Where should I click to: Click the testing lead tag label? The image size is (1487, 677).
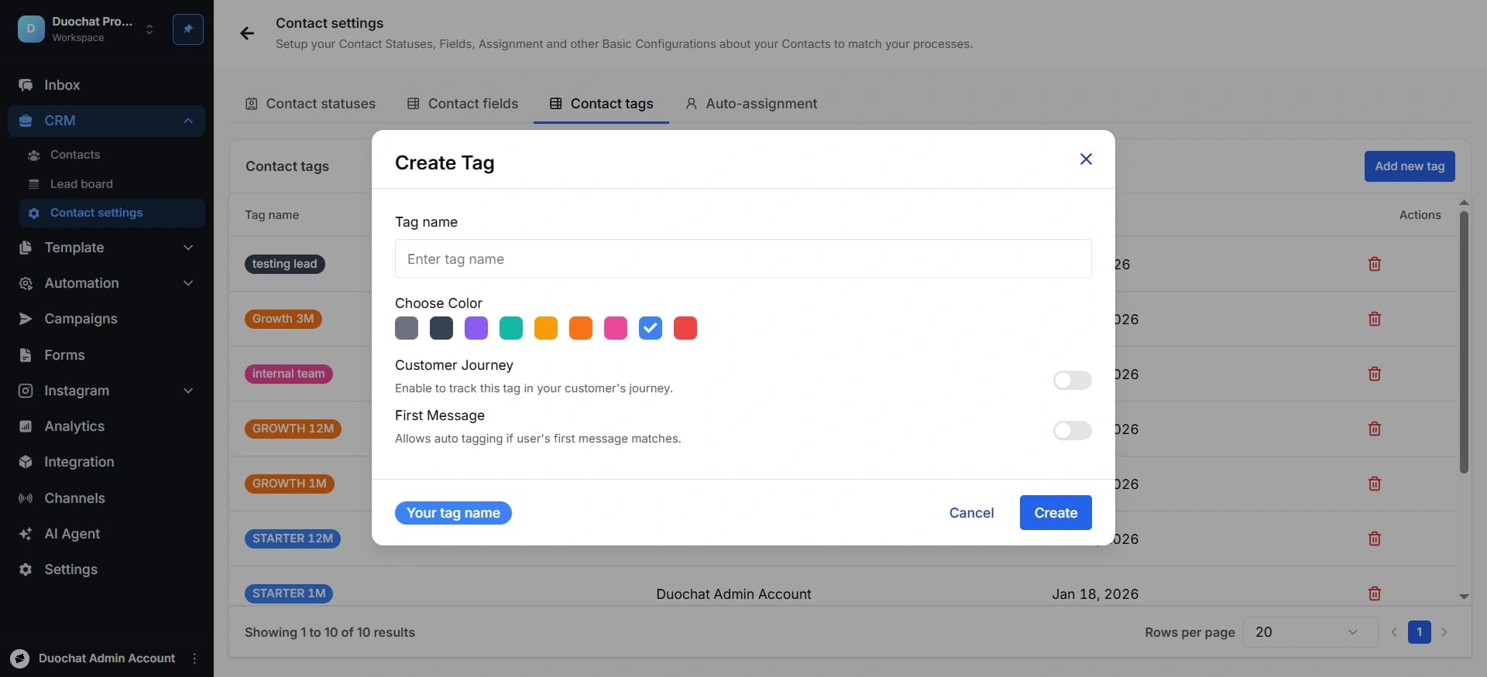[x=285, y=264]
